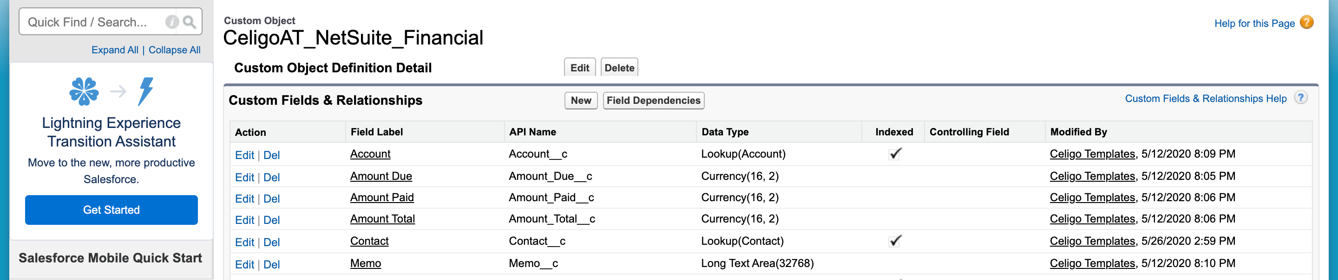Edit the Account field

point(244,155)
